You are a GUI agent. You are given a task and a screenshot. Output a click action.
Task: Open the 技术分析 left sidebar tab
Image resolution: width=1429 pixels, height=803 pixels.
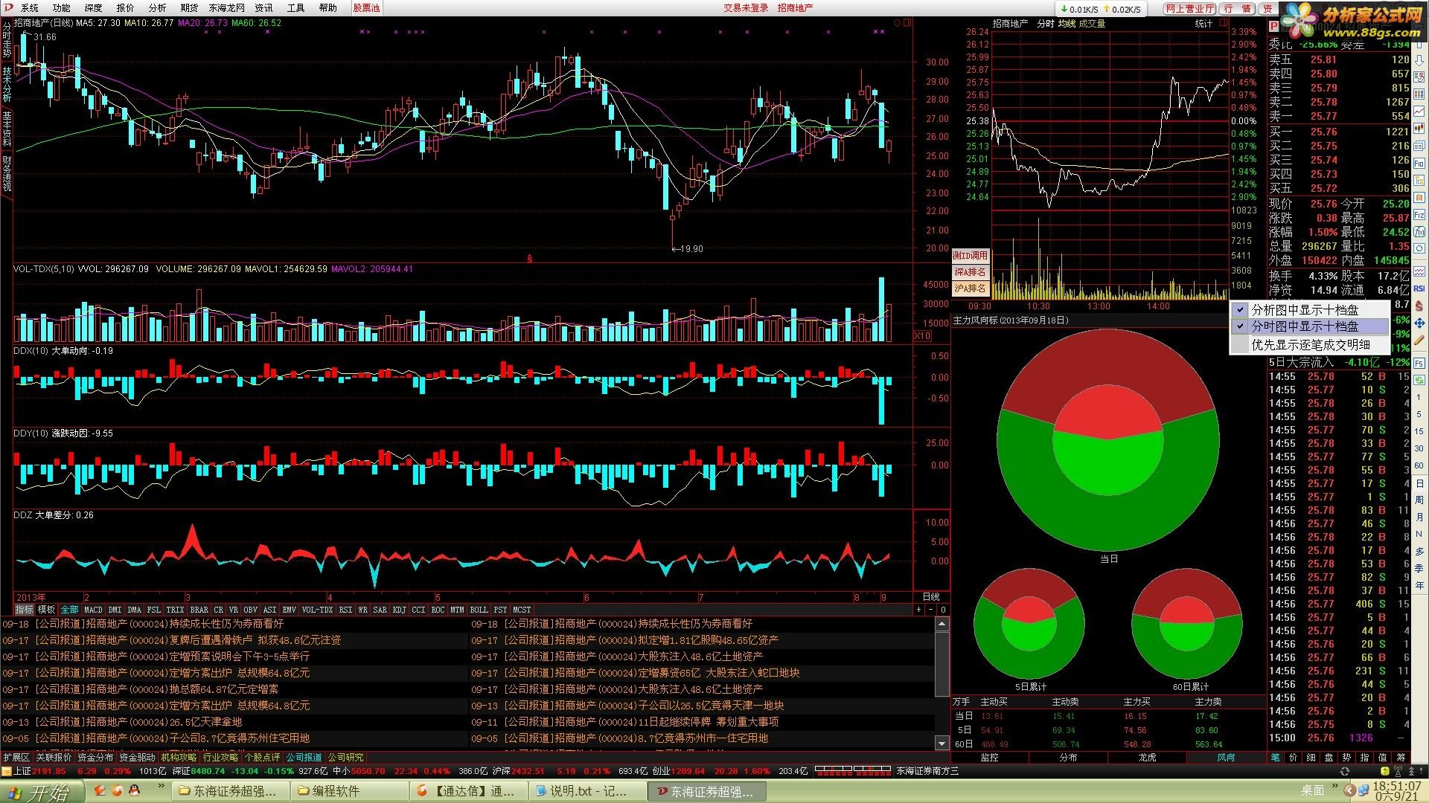[x=7, y=83]
